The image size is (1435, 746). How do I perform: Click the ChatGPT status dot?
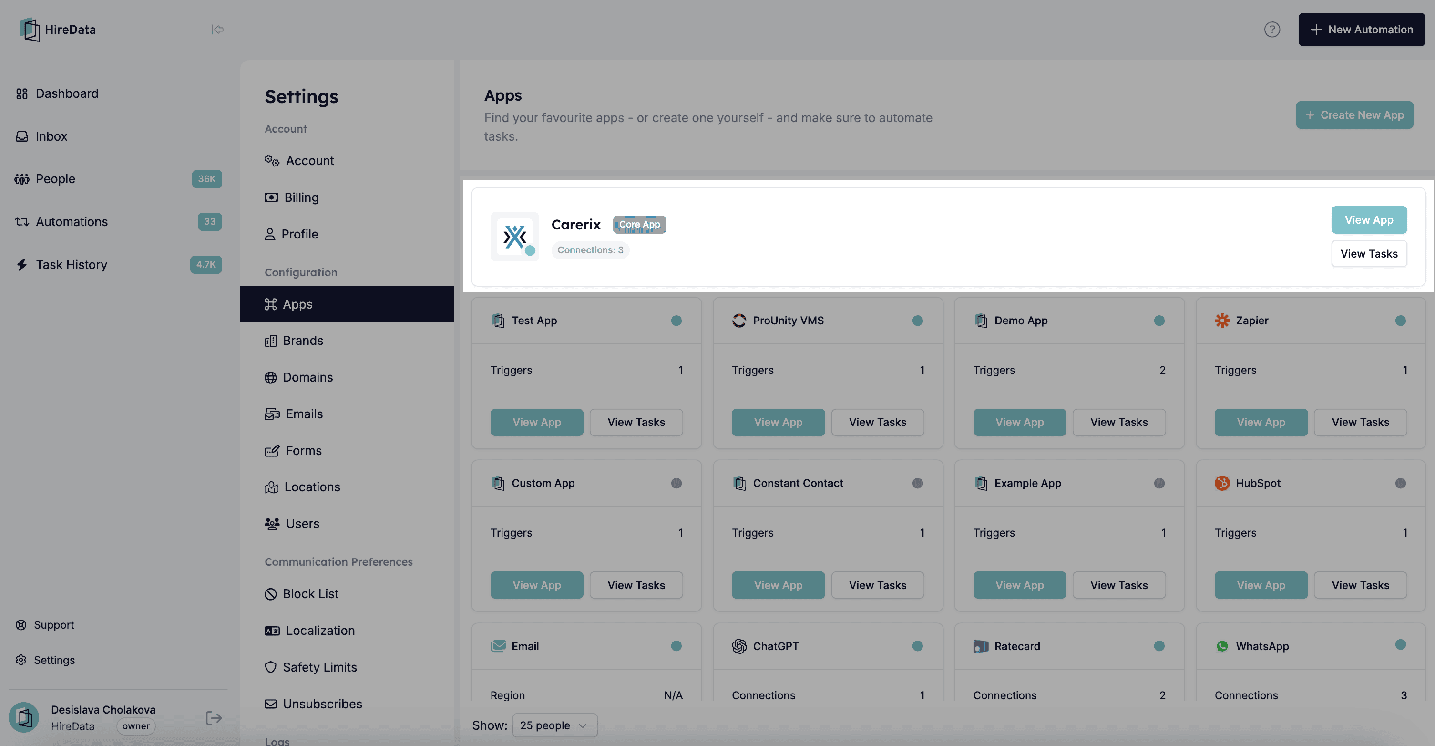point(917,646)
